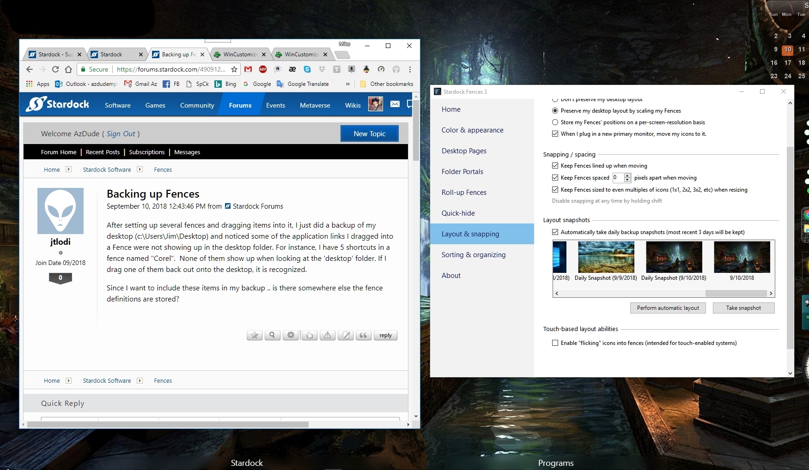Show more bookmarks with the chevron

[x=347, y=84]
